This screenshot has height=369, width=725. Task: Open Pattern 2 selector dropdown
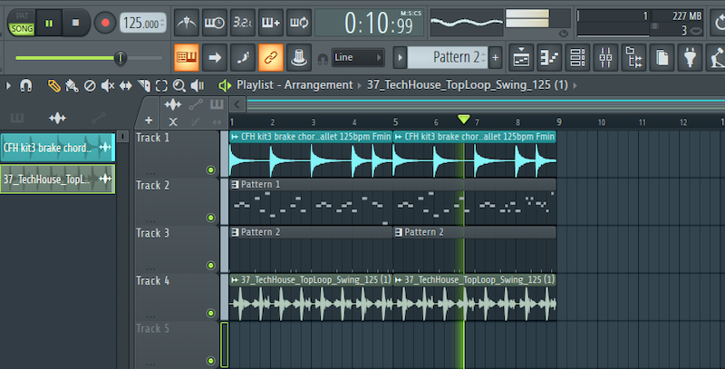449,58
